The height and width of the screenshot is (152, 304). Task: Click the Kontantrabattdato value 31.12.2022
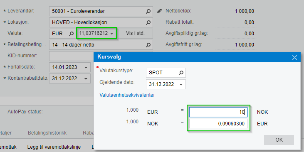64,78
